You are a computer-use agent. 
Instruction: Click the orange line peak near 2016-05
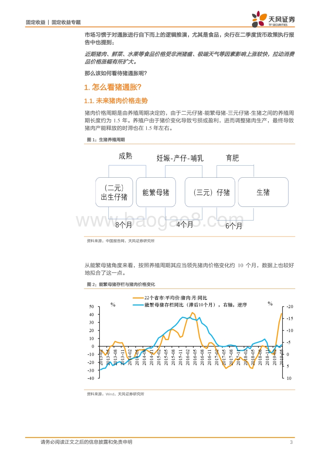pyautogui.click(x=193, y=313)
